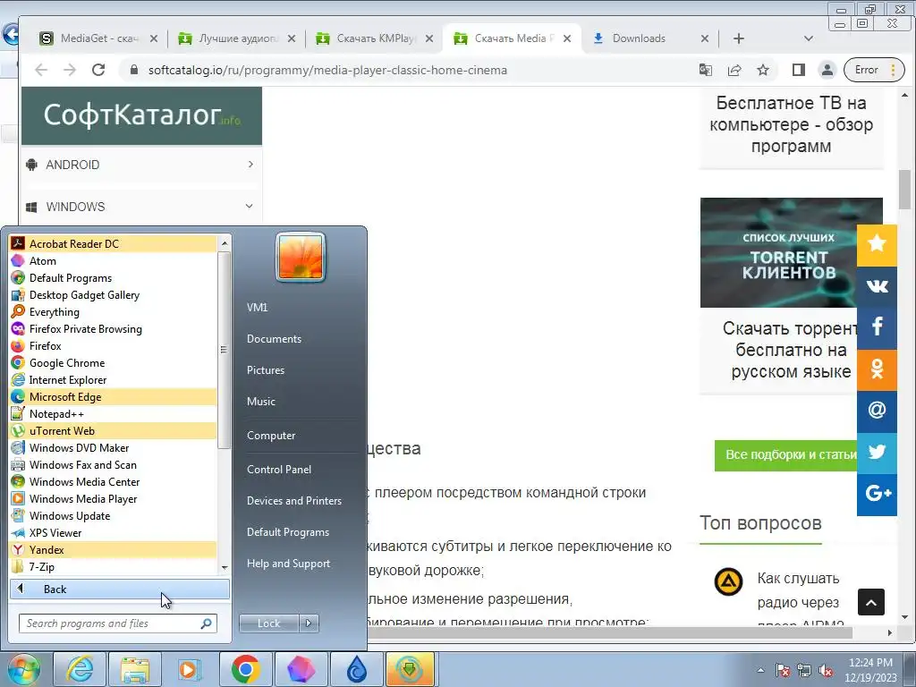Image resolution: width=916 pixels, height=687 pixels.
Task: Open Desktop Gadget Gallery
Action: point(114,295)
